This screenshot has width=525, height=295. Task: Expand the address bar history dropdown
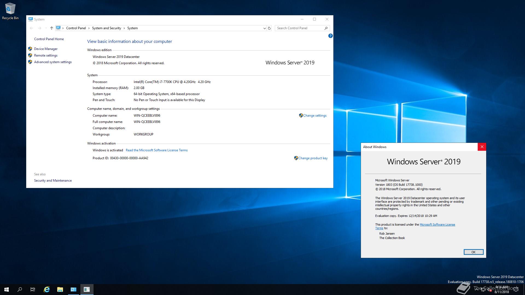click(264, 28)
